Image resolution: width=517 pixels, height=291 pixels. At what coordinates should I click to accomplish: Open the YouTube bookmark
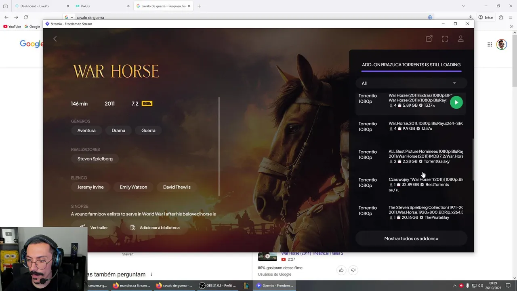[x=12, y=27]
